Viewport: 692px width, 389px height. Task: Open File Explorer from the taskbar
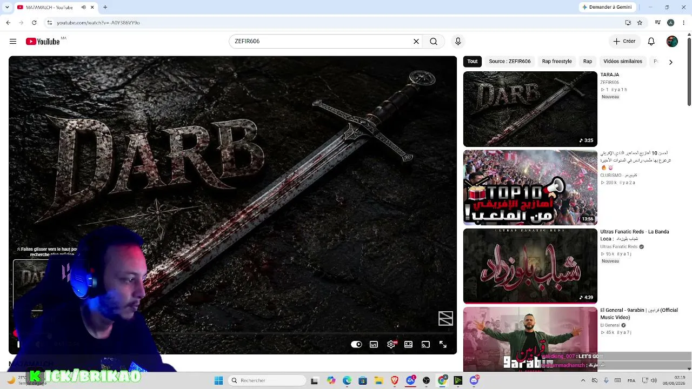coord(378,381)
